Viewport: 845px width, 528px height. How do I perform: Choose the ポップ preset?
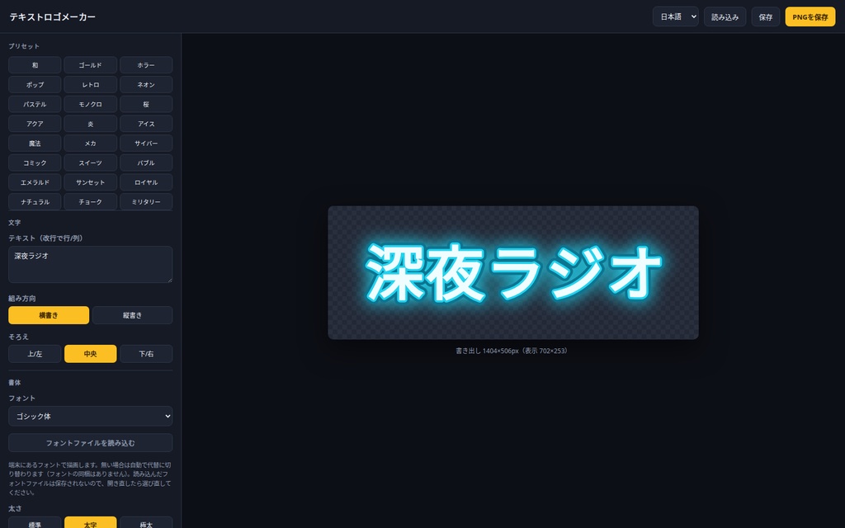[x=35, y=85]
